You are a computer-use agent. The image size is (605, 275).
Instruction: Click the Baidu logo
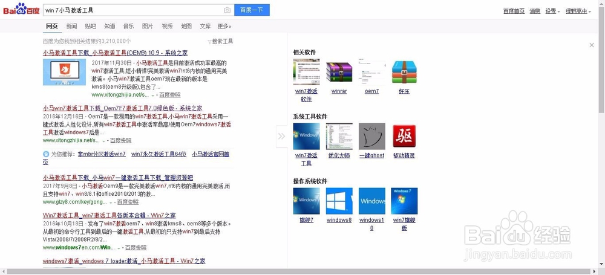[x=22, y=10]
